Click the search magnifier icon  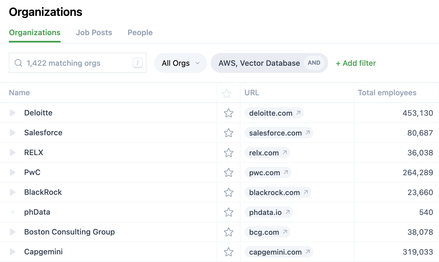18,63
